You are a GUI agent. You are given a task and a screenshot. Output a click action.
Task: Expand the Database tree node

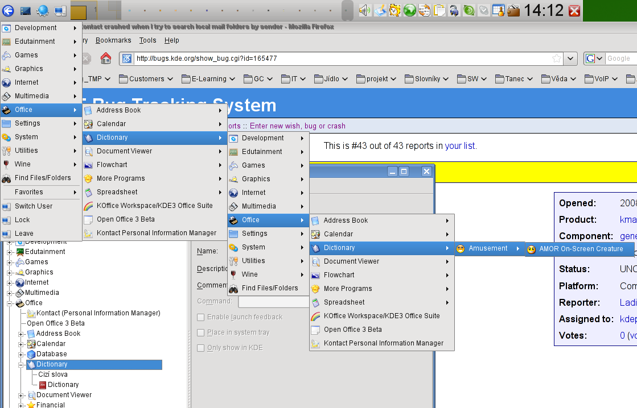(20, 354)
